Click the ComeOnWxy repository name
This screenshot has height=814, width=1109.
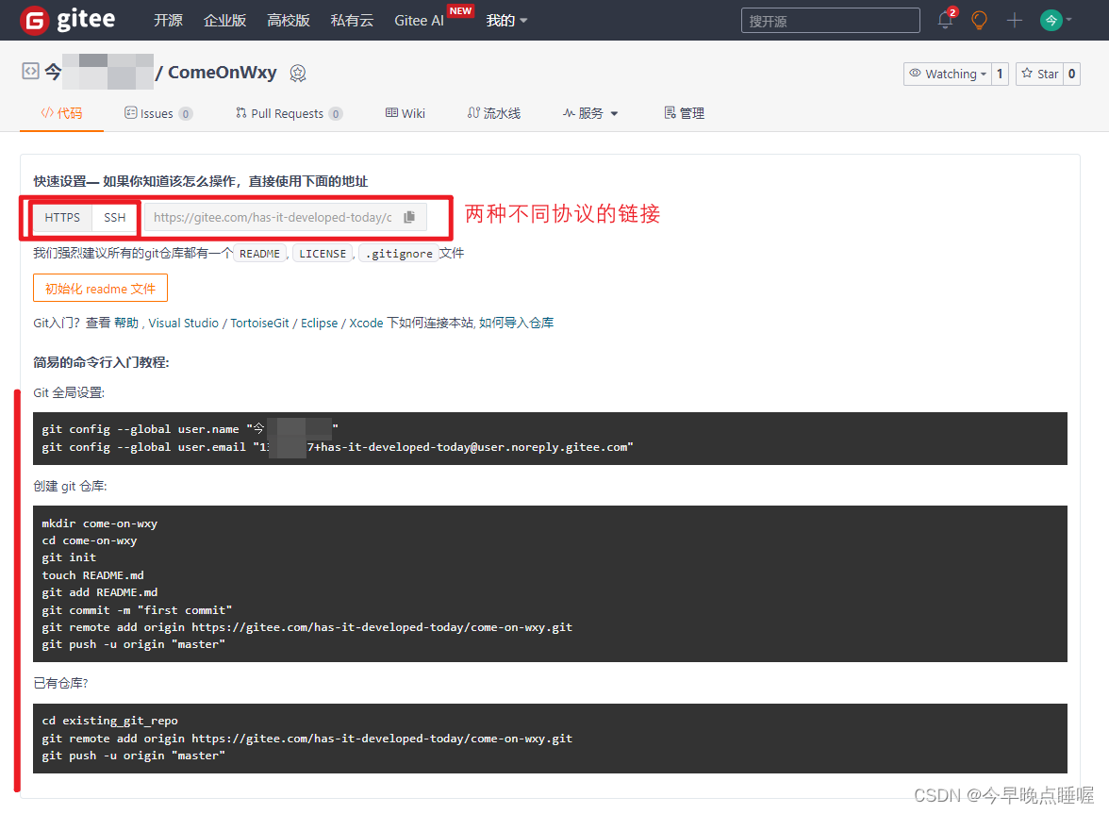tap(223, 72)
